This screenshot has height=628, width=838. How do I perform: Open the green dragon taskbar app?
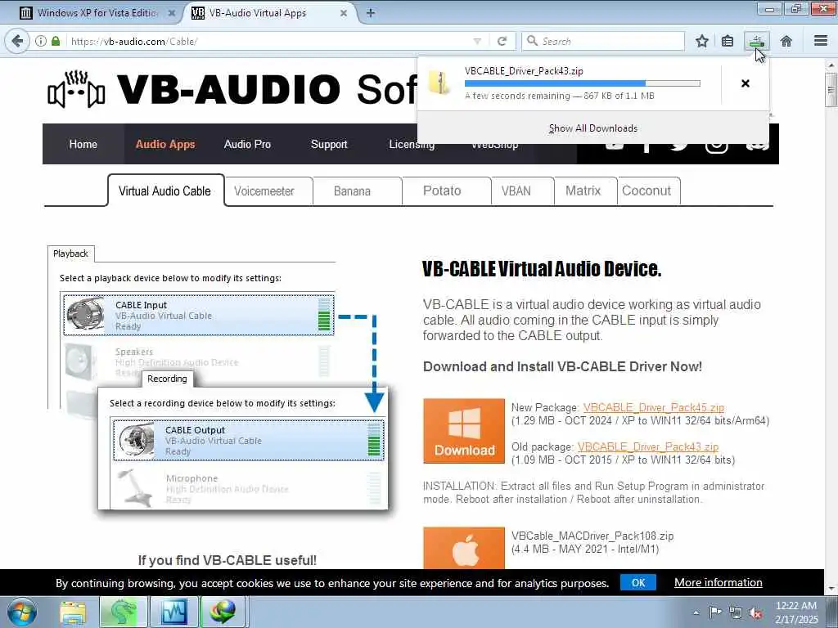123,612
